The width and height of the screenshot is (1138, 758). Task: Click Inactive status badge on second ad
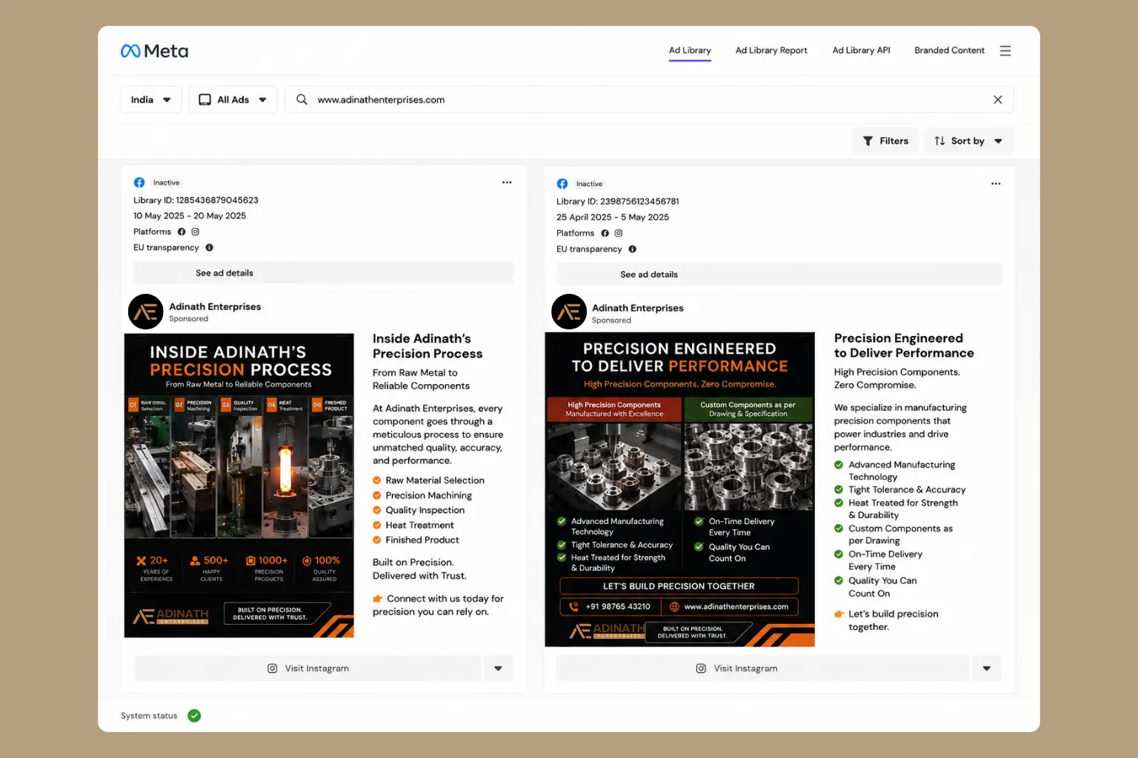tap(589, 184)
